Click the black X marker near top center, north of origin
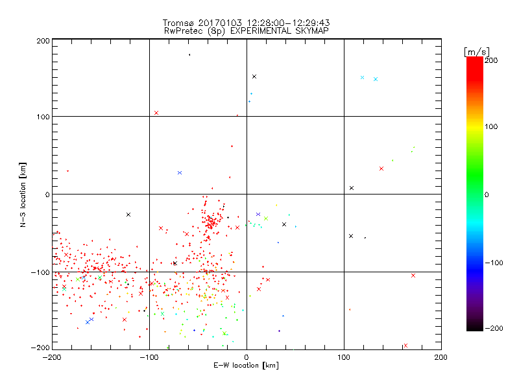 click(254, 77)
